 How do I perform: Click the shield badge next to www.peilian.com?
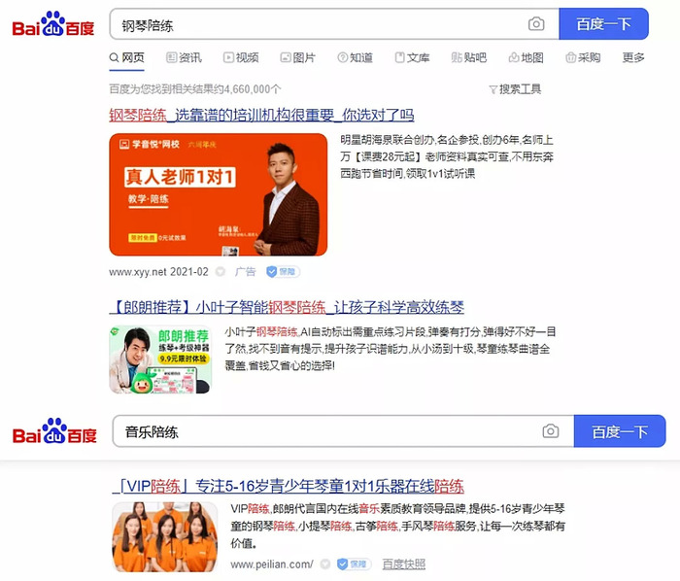(354, 564)
